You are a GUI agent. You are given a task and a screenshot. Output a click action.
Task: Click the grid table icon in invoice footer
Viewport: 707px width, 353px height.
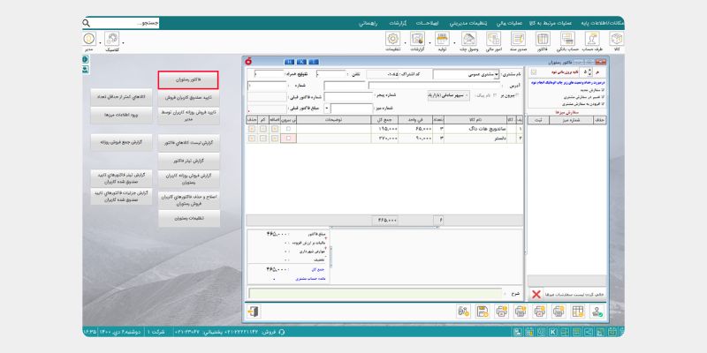tap(578, 312)
